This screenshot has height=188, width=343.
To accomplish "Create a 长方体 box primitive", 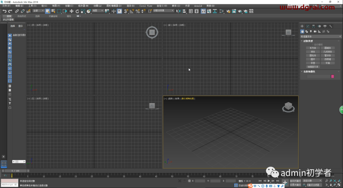I will (x=313, y=48).
